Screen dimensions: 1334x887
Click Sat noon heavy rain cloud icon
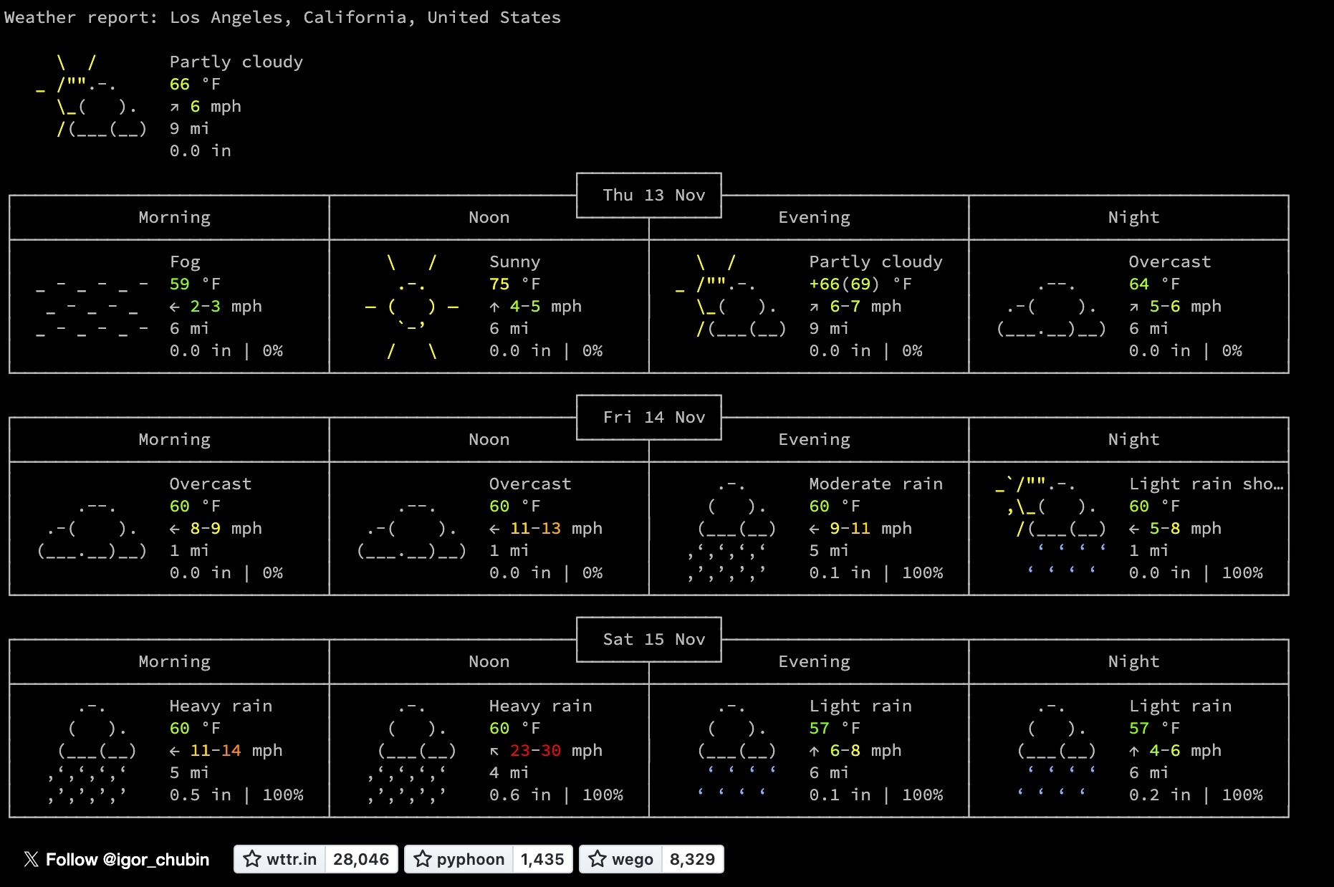point(412,751)
